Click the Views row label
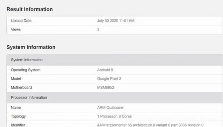 16,30
